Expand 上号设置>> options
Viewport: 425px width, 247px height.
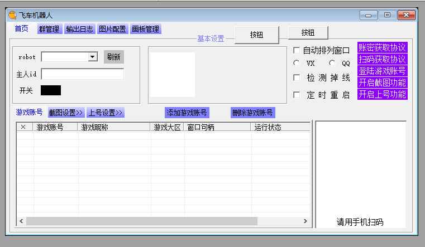point(105,113)
